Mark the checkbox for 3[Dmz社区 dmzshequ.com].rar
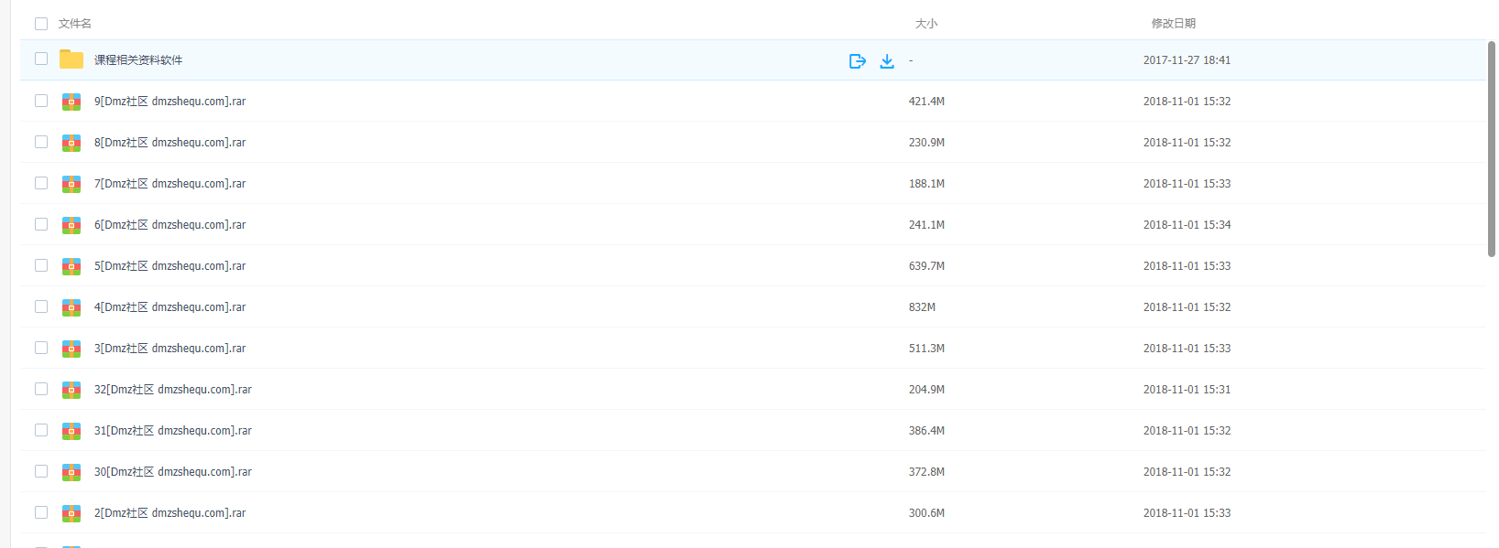The image size is (1499, 548). (41, 348)
